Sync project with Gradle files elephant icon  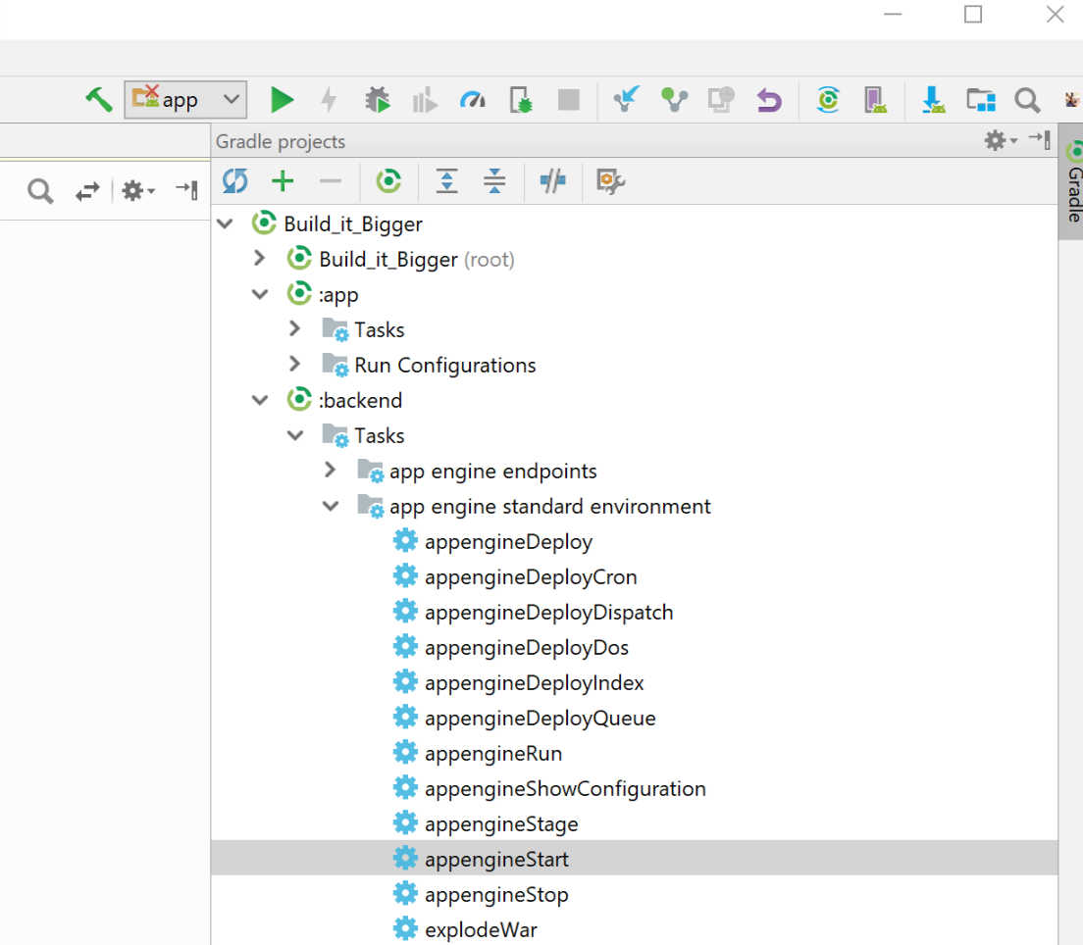point(827,99)
